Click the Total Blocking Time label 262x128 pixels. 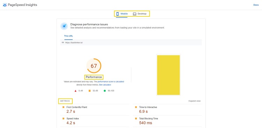point(148,119)
